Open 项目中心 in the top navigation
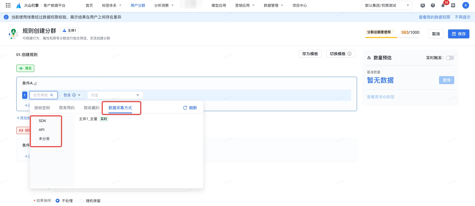 click(x=300, y=5)
